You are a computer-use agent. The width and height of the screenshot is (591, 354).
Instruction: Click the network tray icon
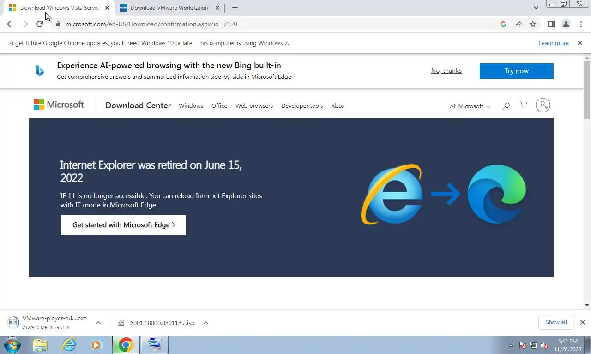pyautogui.click(x=533, y=345)
